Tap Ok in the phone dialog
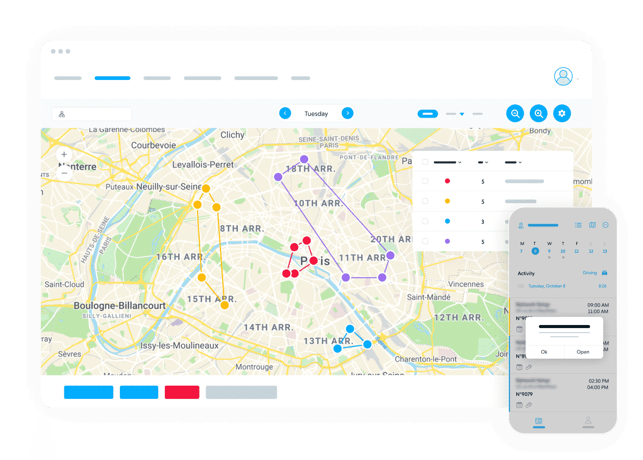Image resolution: width=643 pixels, height=460 pixels. pyautogui.click(x=544, y=352)
